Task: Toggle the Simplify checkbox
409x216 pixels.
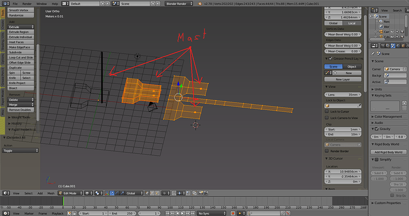Action: click(x=376, y=159)
